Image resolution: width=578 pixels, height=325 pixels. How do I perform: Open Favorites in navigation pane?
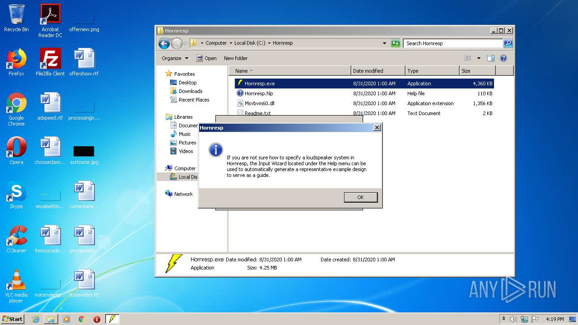click(x=180, y=74)
